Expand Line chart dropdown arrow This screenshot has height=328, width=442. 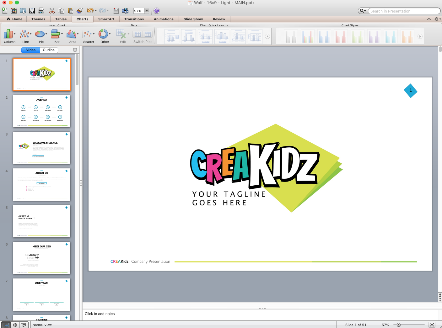[x=31, y=34]
